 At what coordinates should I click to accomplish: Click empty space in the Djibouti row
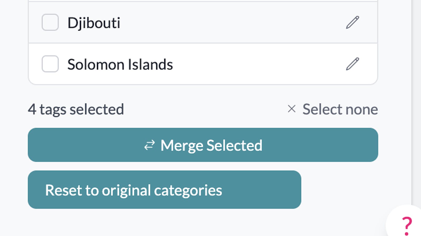232,23
